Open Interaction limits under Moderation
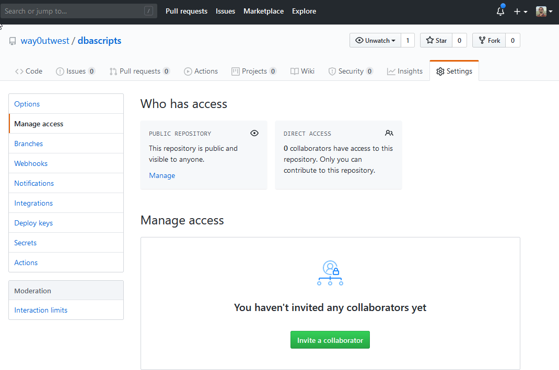This screenshot has height=370, width=559. (x=41, y=310)
